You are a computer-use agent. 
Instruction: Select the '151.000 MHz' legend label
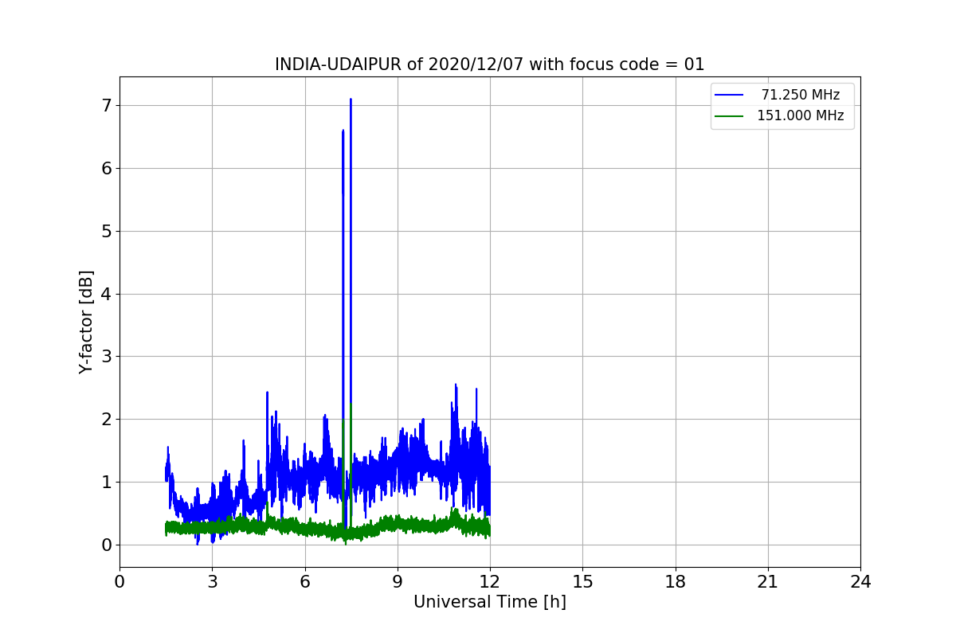pyautogui.click(x=801, y=115)
